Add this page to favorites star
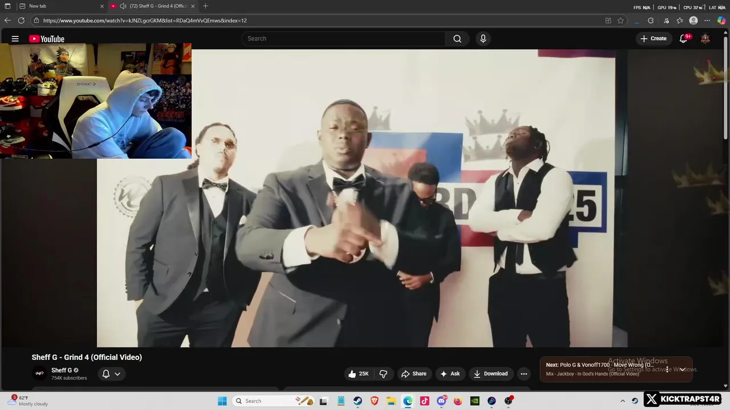730x410 pixels. coord(620,20)
